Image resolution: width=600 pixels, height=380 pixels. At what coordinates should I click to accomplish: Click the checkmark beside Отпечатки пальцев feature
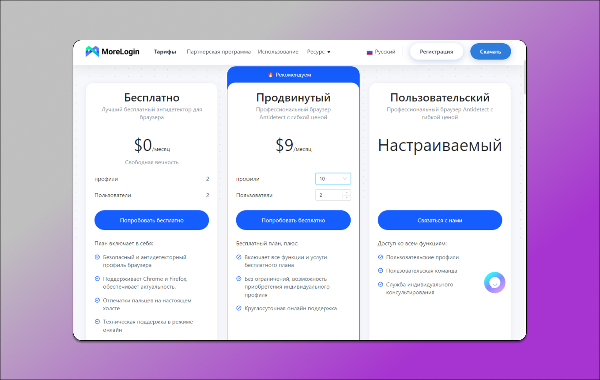[x=98, y=301]
